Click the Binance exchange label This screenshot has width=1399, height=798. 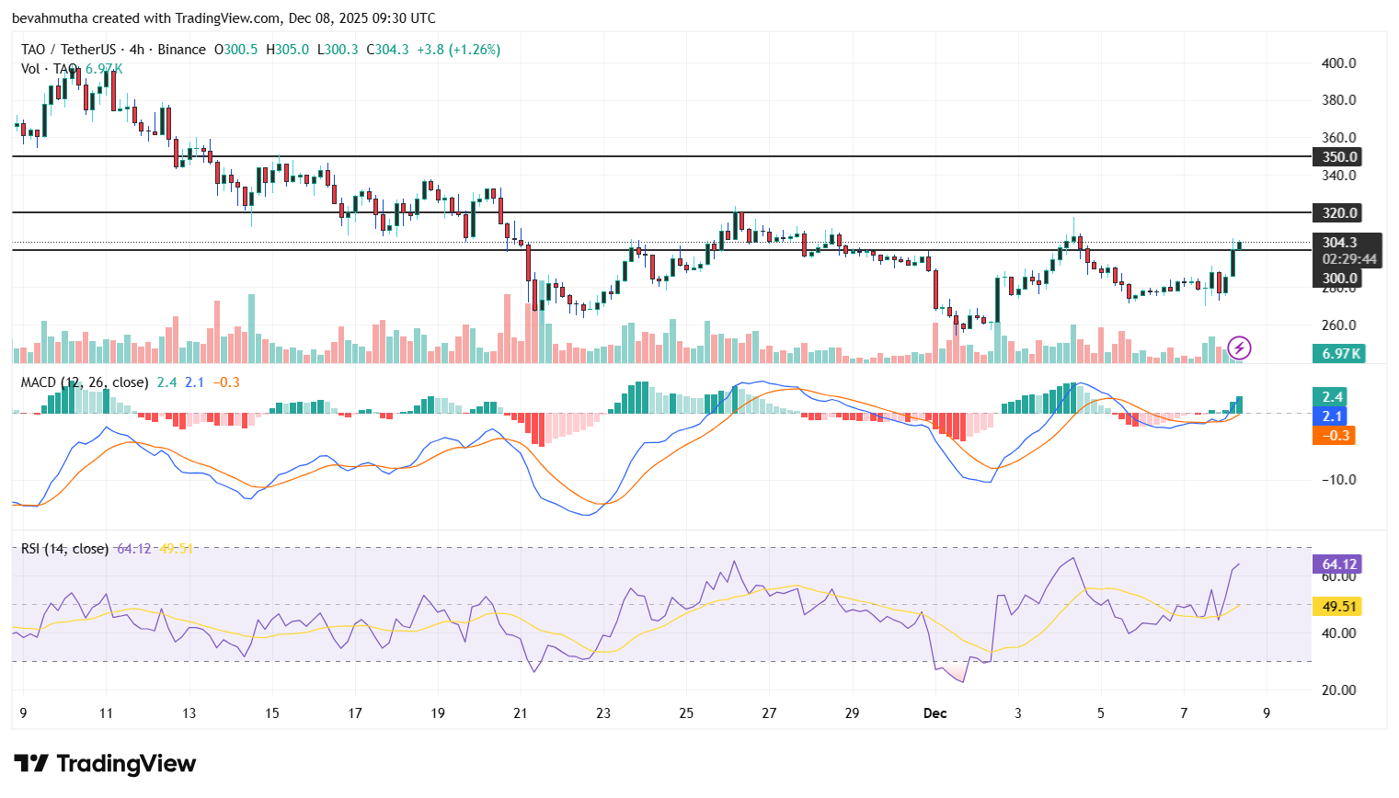pos(183,50)
